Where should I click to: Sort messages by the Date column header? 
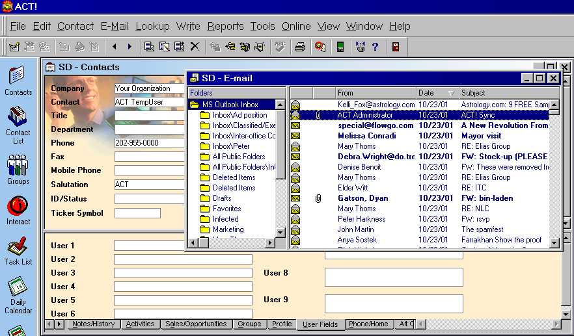tap(437, 93)
